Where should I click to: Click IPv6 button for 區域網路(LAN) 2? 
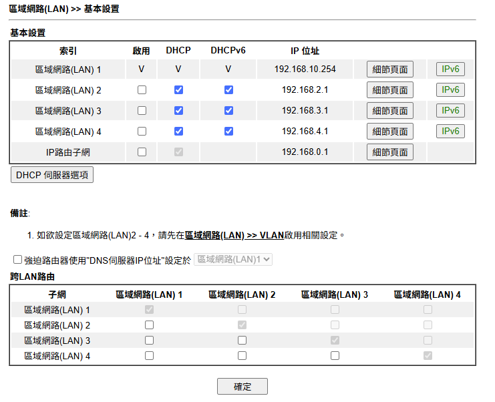pos(450,90)
